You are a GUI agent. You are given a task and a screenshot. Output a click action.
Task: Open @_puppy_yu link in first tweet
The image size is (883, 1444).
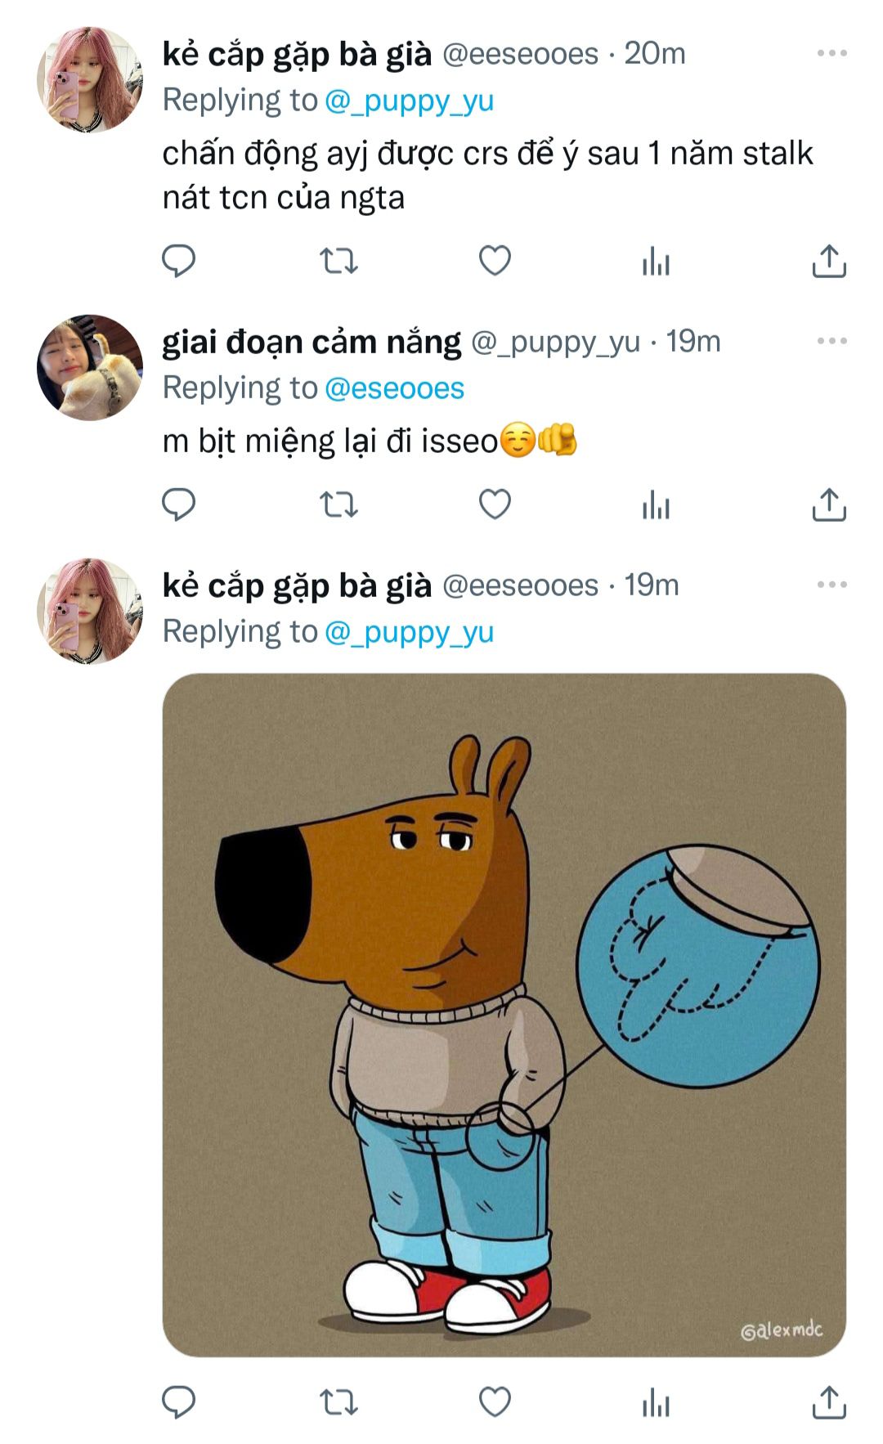pos(409,101)
